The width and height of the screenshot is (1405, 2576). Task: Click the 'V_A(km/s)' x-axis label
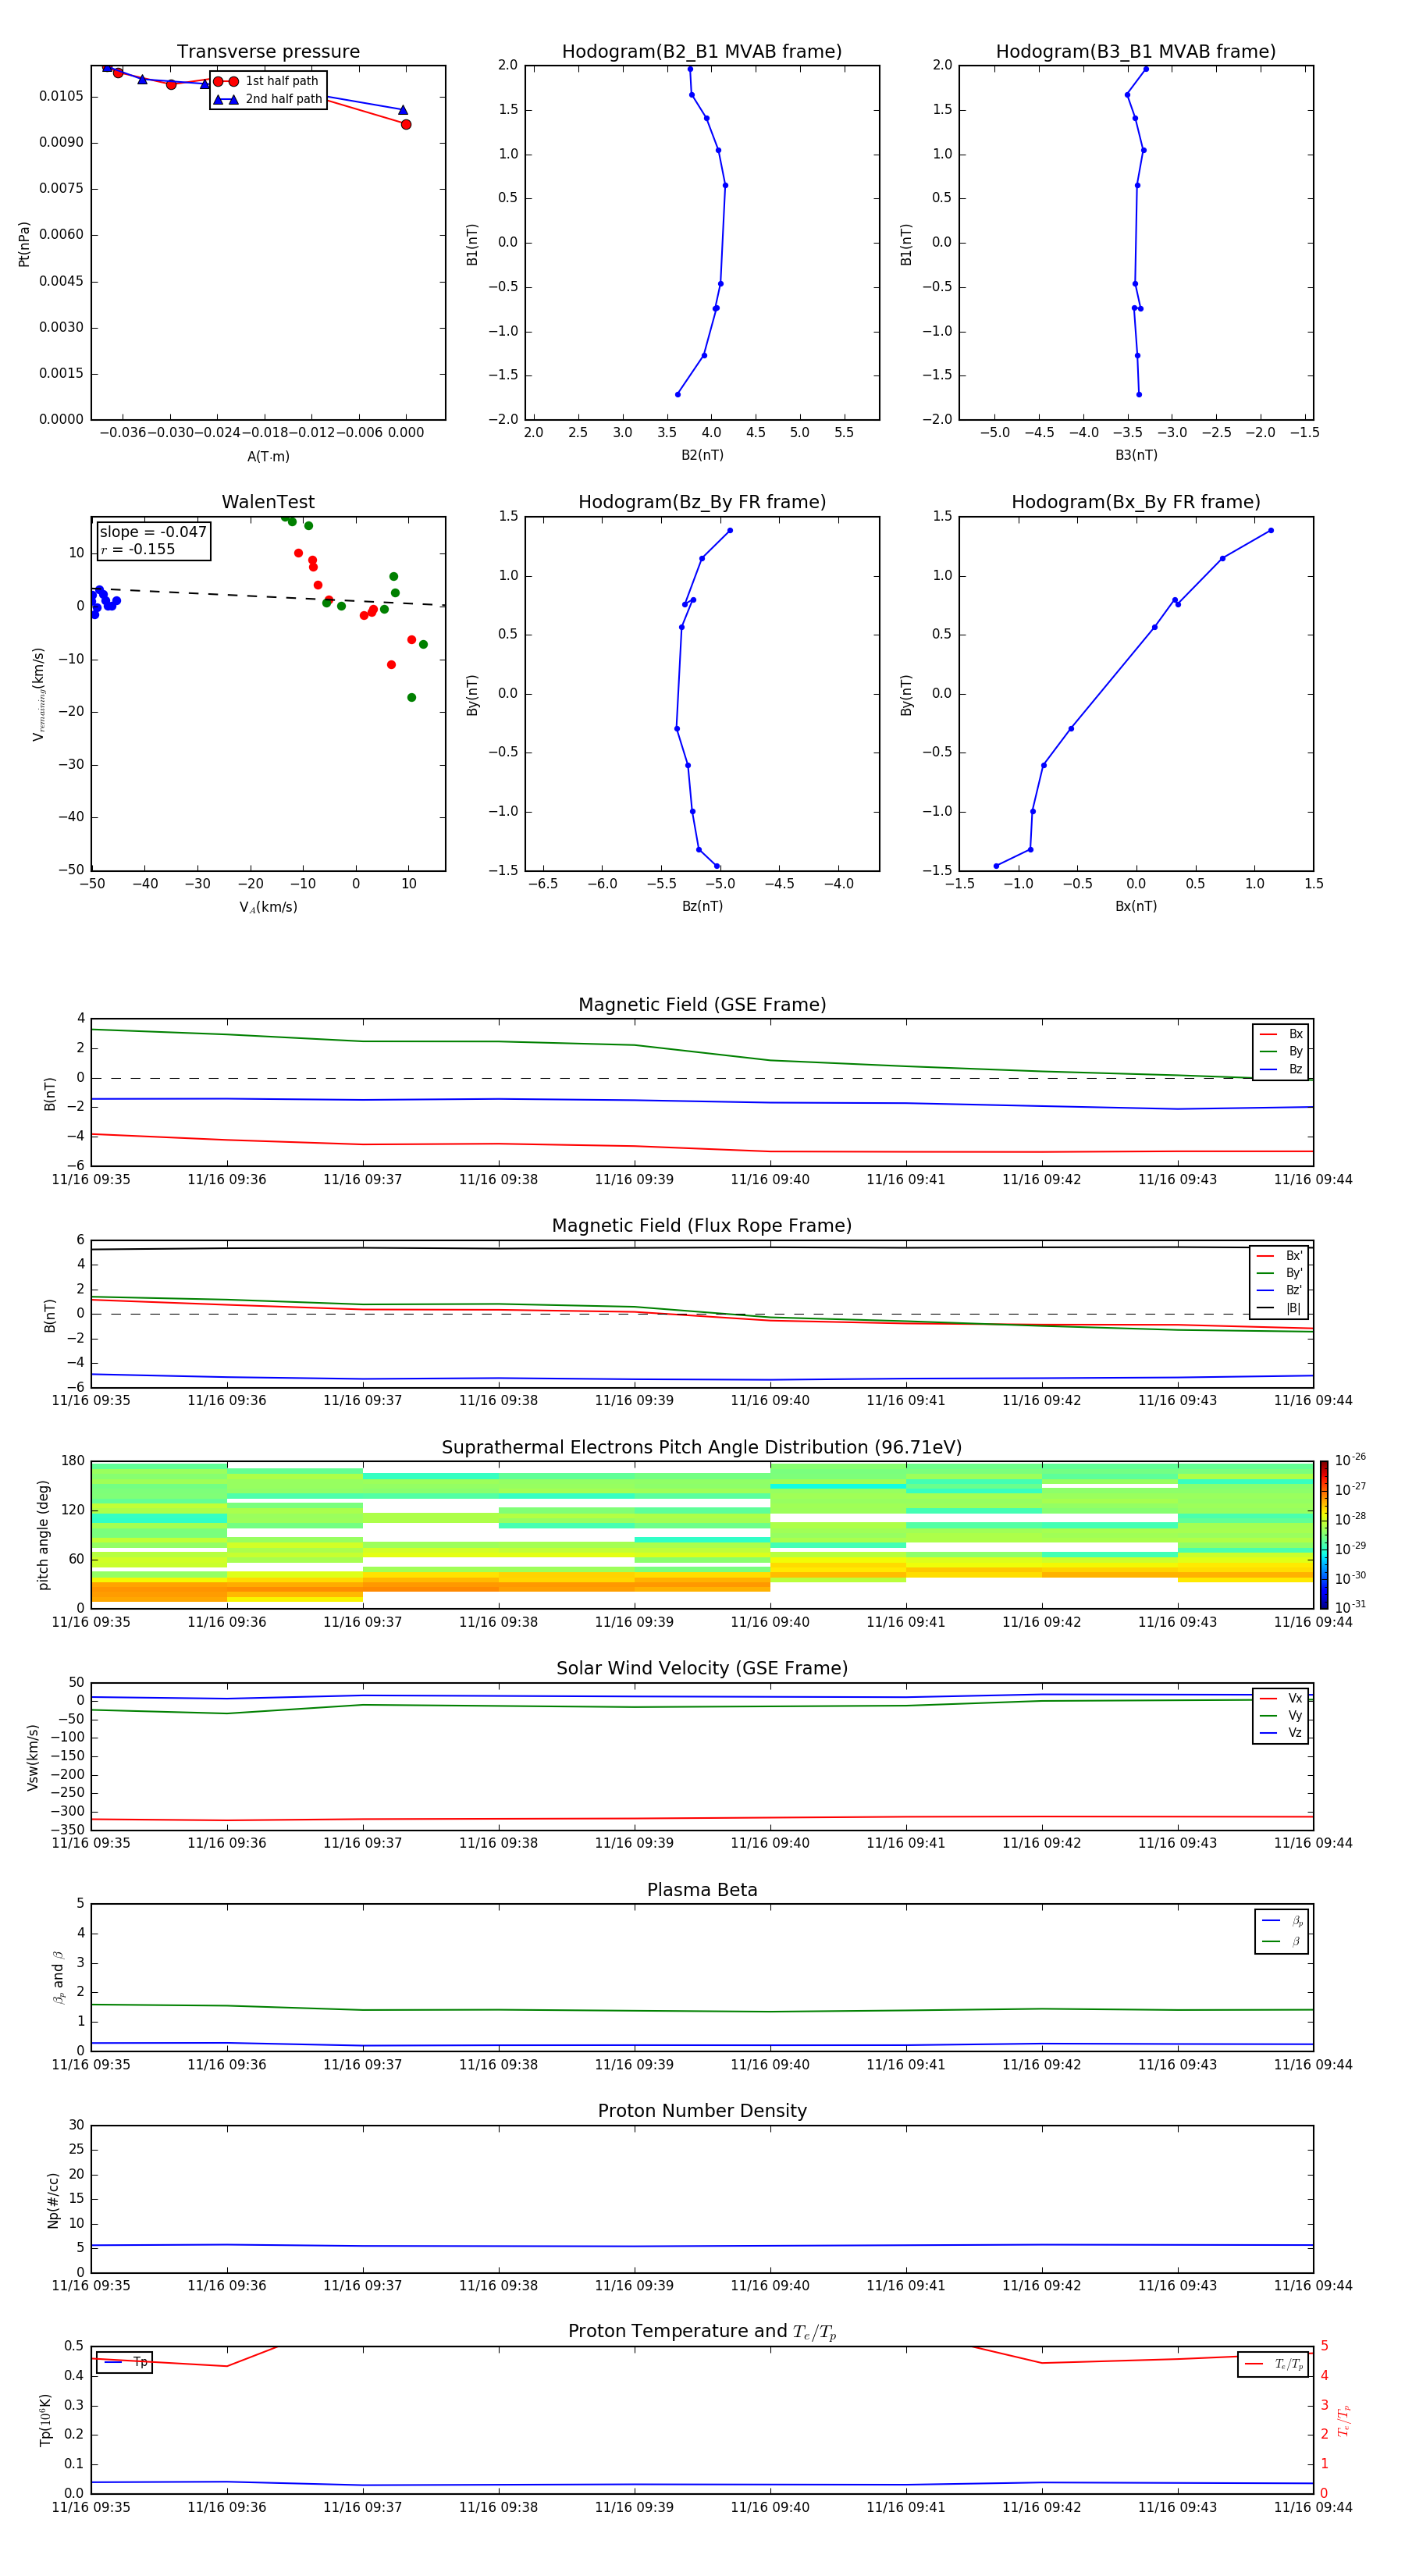(268, 907)
